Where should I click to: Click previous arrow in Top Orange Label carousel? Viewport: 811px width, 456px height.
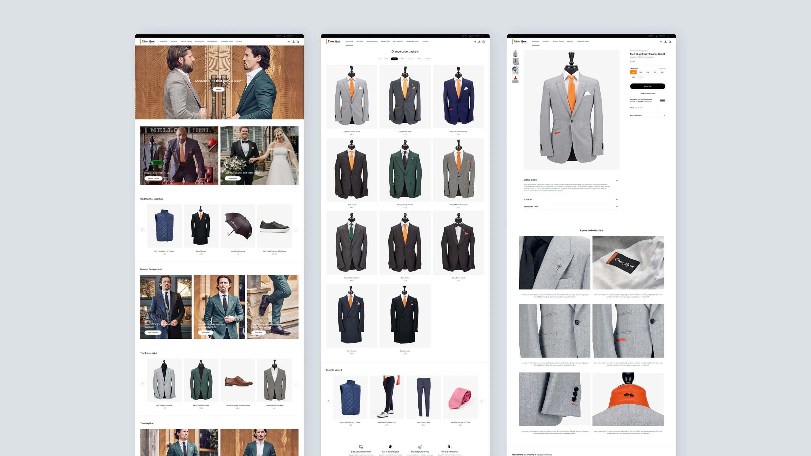point(143,384)
